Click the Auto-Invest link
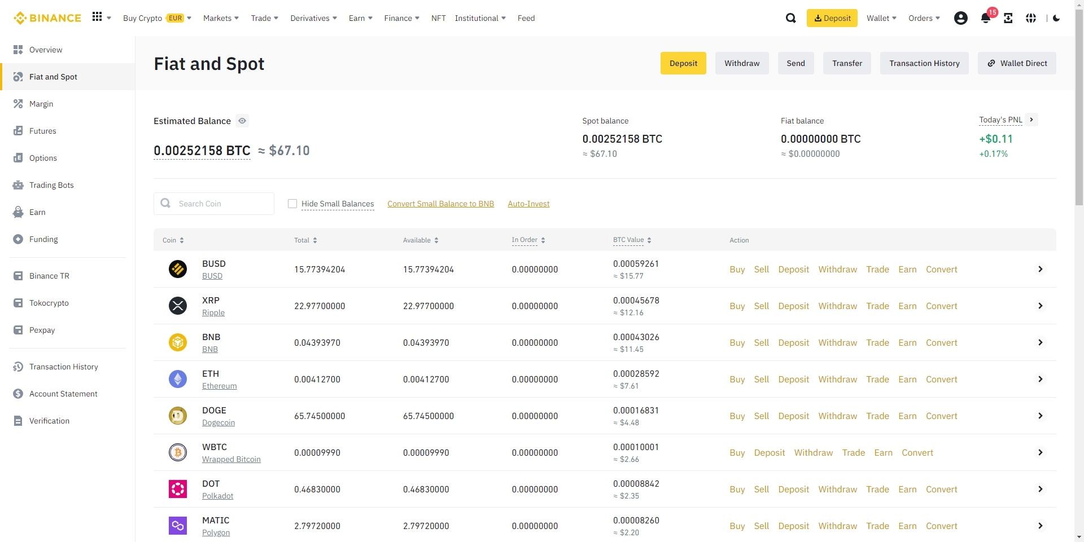1084x542 pixels. (528, 204)
